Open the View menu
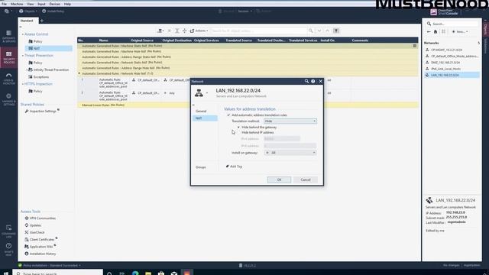This screenshot has width=489, height=275. (x=31, y=4)
